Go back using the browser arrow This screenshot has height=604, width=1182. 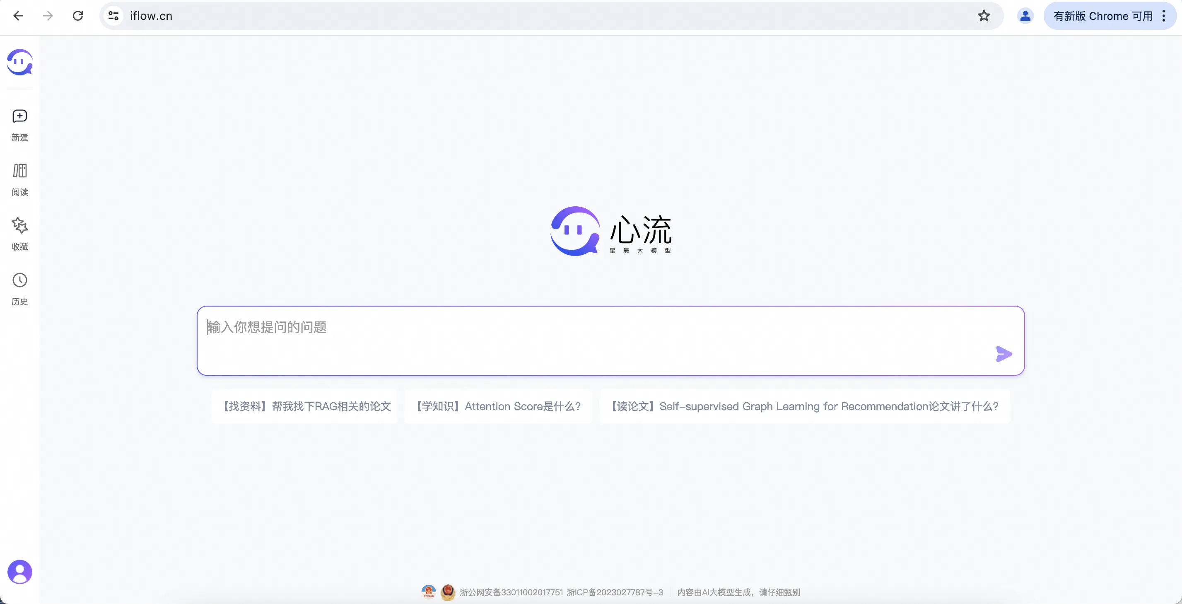point(18,16)
